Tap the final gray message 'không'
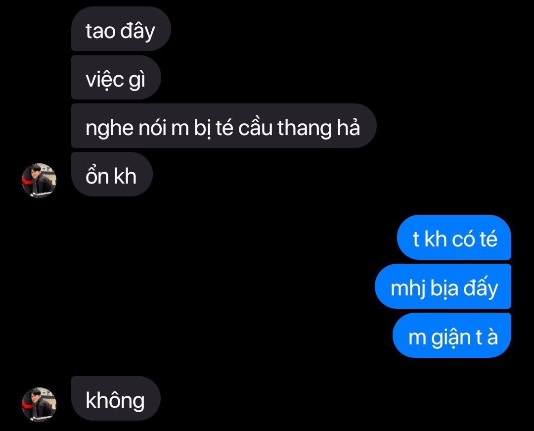Viewport: 534px width, 431px height. click(116, 398)
